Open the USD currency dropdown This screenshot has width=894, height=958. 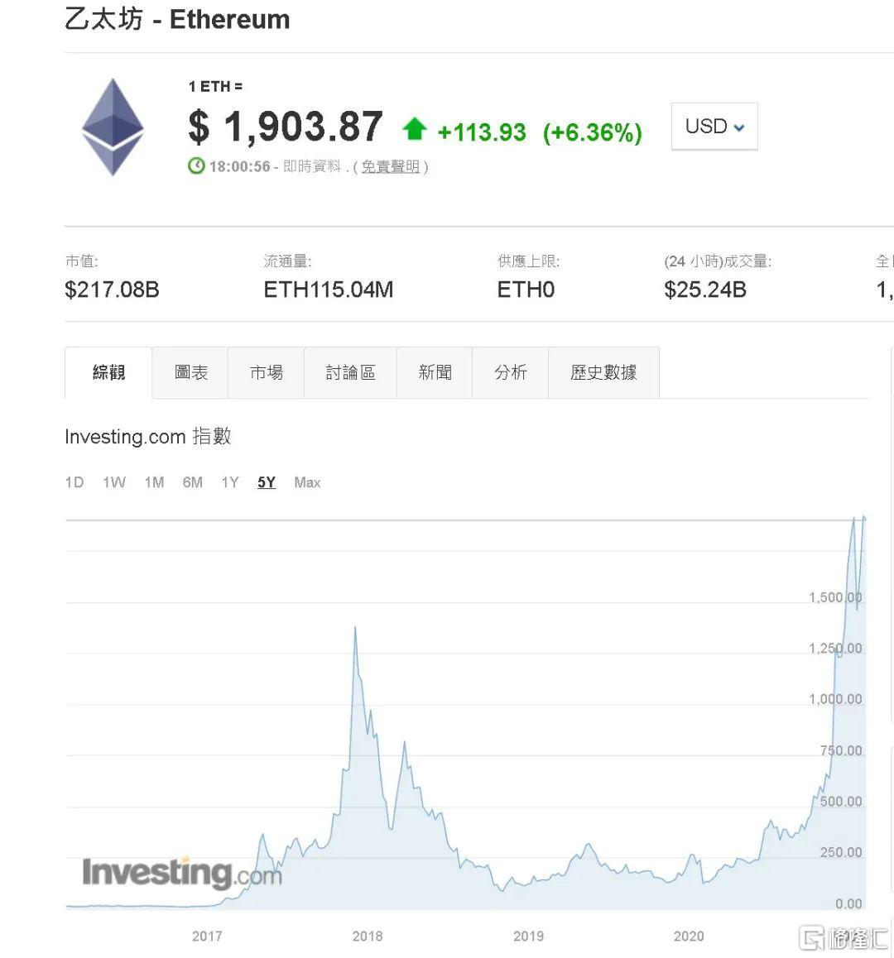click(714, 127)
